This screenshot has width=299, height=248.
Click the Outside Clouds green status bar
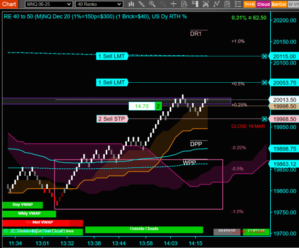tap(144, 229)
